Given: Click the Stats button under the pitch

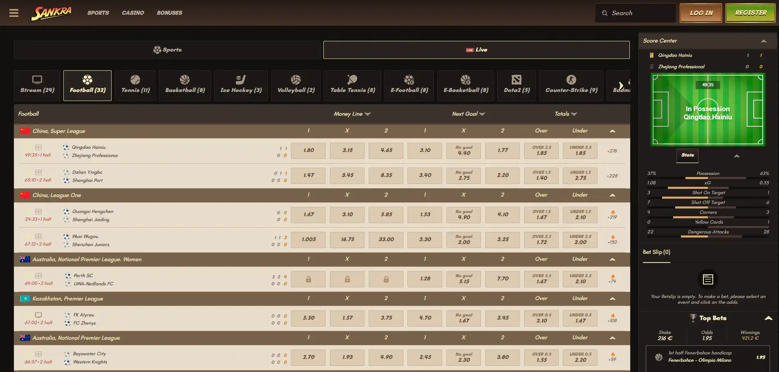Looking at the screenshot, I should (x=687, y=155).
